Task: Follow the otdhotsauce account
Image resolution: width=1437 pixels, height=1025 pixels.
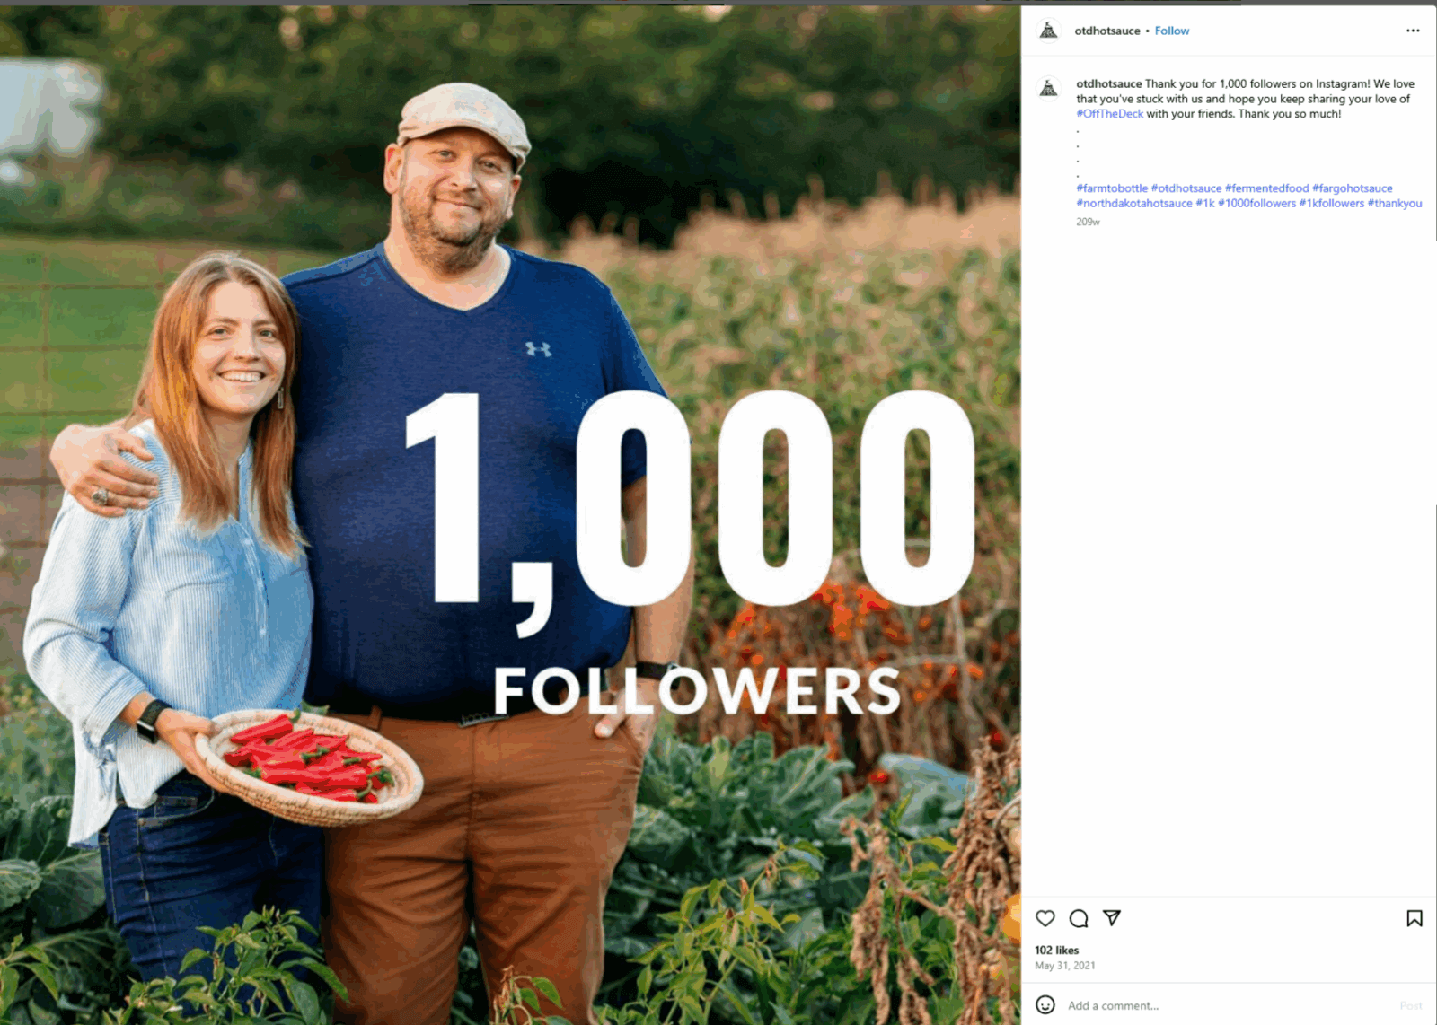Action: tap(1172, 31)
